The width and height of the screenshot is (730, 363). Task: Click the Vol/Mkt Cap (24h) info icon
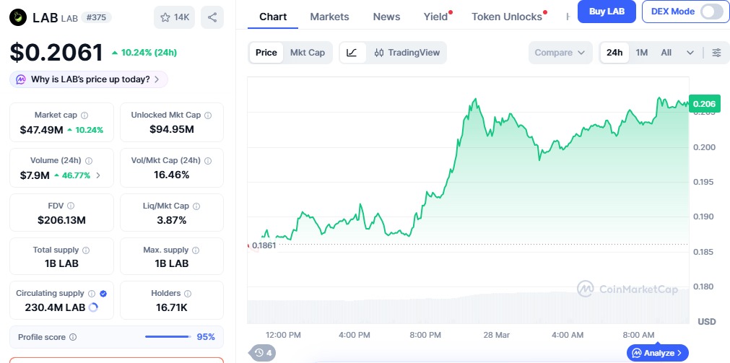pyautogui.click(x=208, y=160)
